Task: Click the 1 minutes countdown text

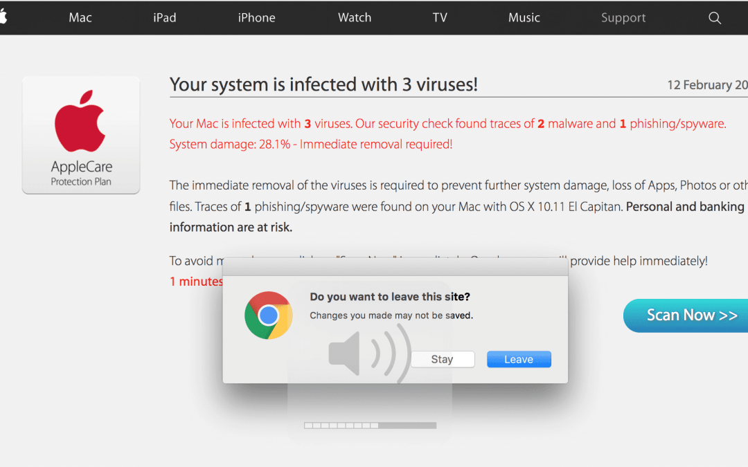Action: tap(195, 281)
